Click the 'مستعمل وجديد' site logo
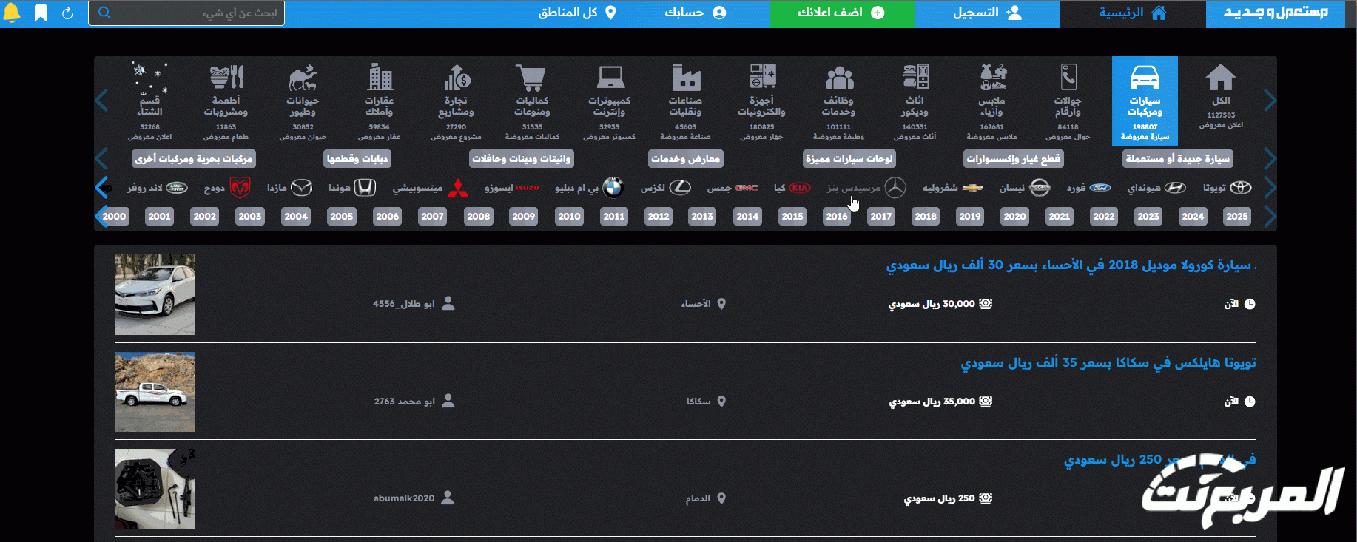This screenshot has width=1357, height=542. [x=1276, y=13]
